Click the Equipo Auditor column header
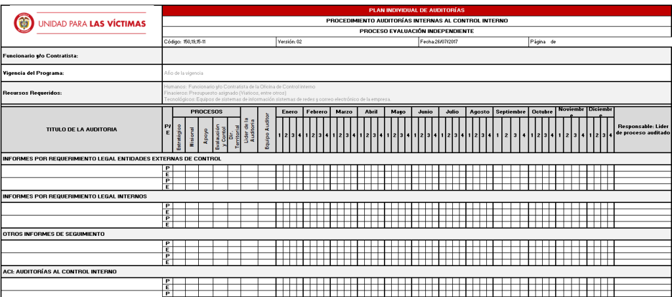The width and height of the screenshot is (672, 297). 266,129
